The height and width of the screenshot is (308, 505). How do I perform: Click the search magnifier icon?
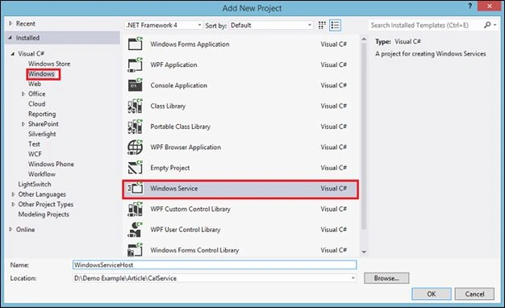[x=487, y=25]
